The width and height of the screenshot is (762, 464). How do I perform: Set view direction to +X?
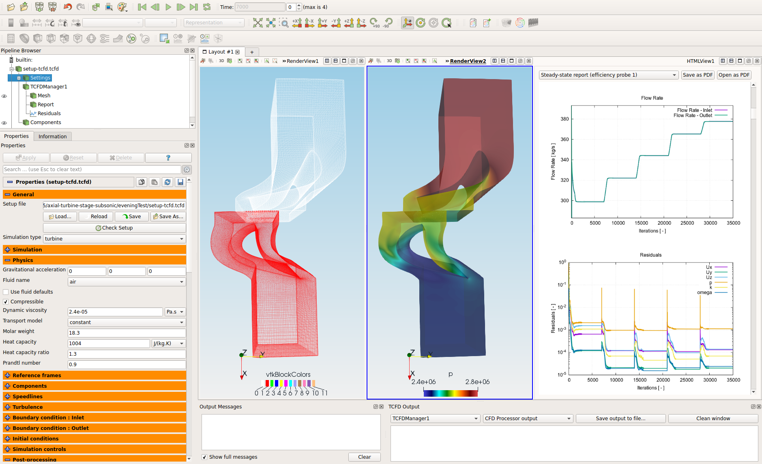[297, 23]
